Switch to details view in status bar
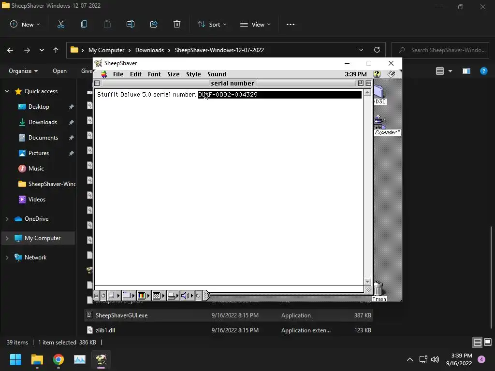Screen dimensions: 495x371 pyautogui.click(x=477, y=342)
